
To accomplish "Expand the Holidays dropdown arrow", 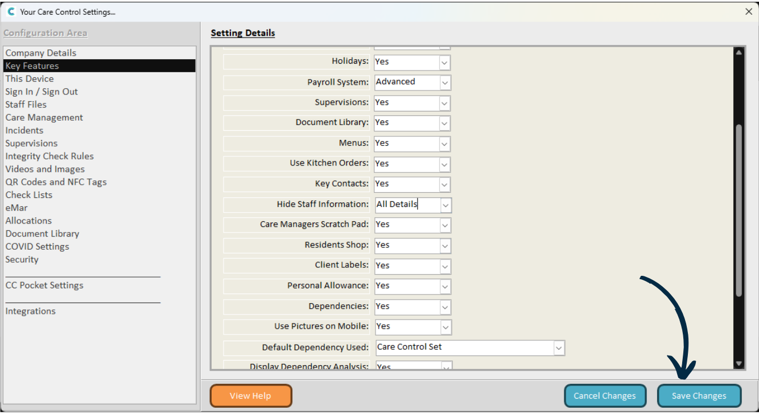I will [x=444, y=62].
